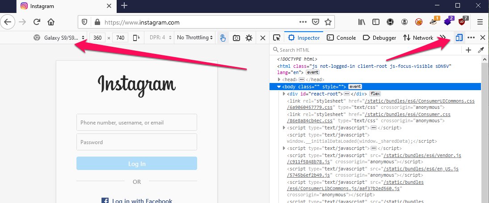
Task: Pick an element from the page
Action: click(x=277, y=37)
